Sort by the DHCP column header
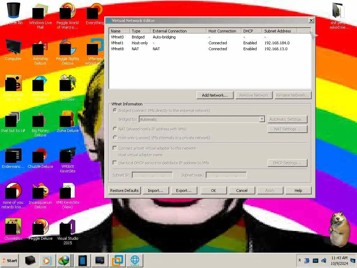The width and height of the screenshot is (357, 268). click(251, 31)
